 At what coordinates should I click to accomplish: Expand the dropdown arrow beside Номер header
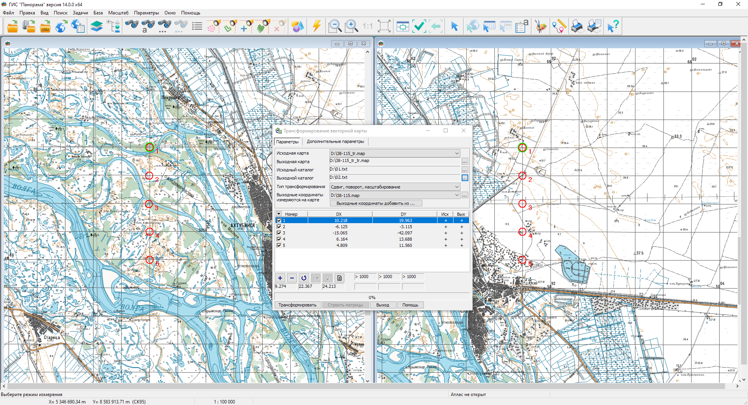click(x=279, y=214)
